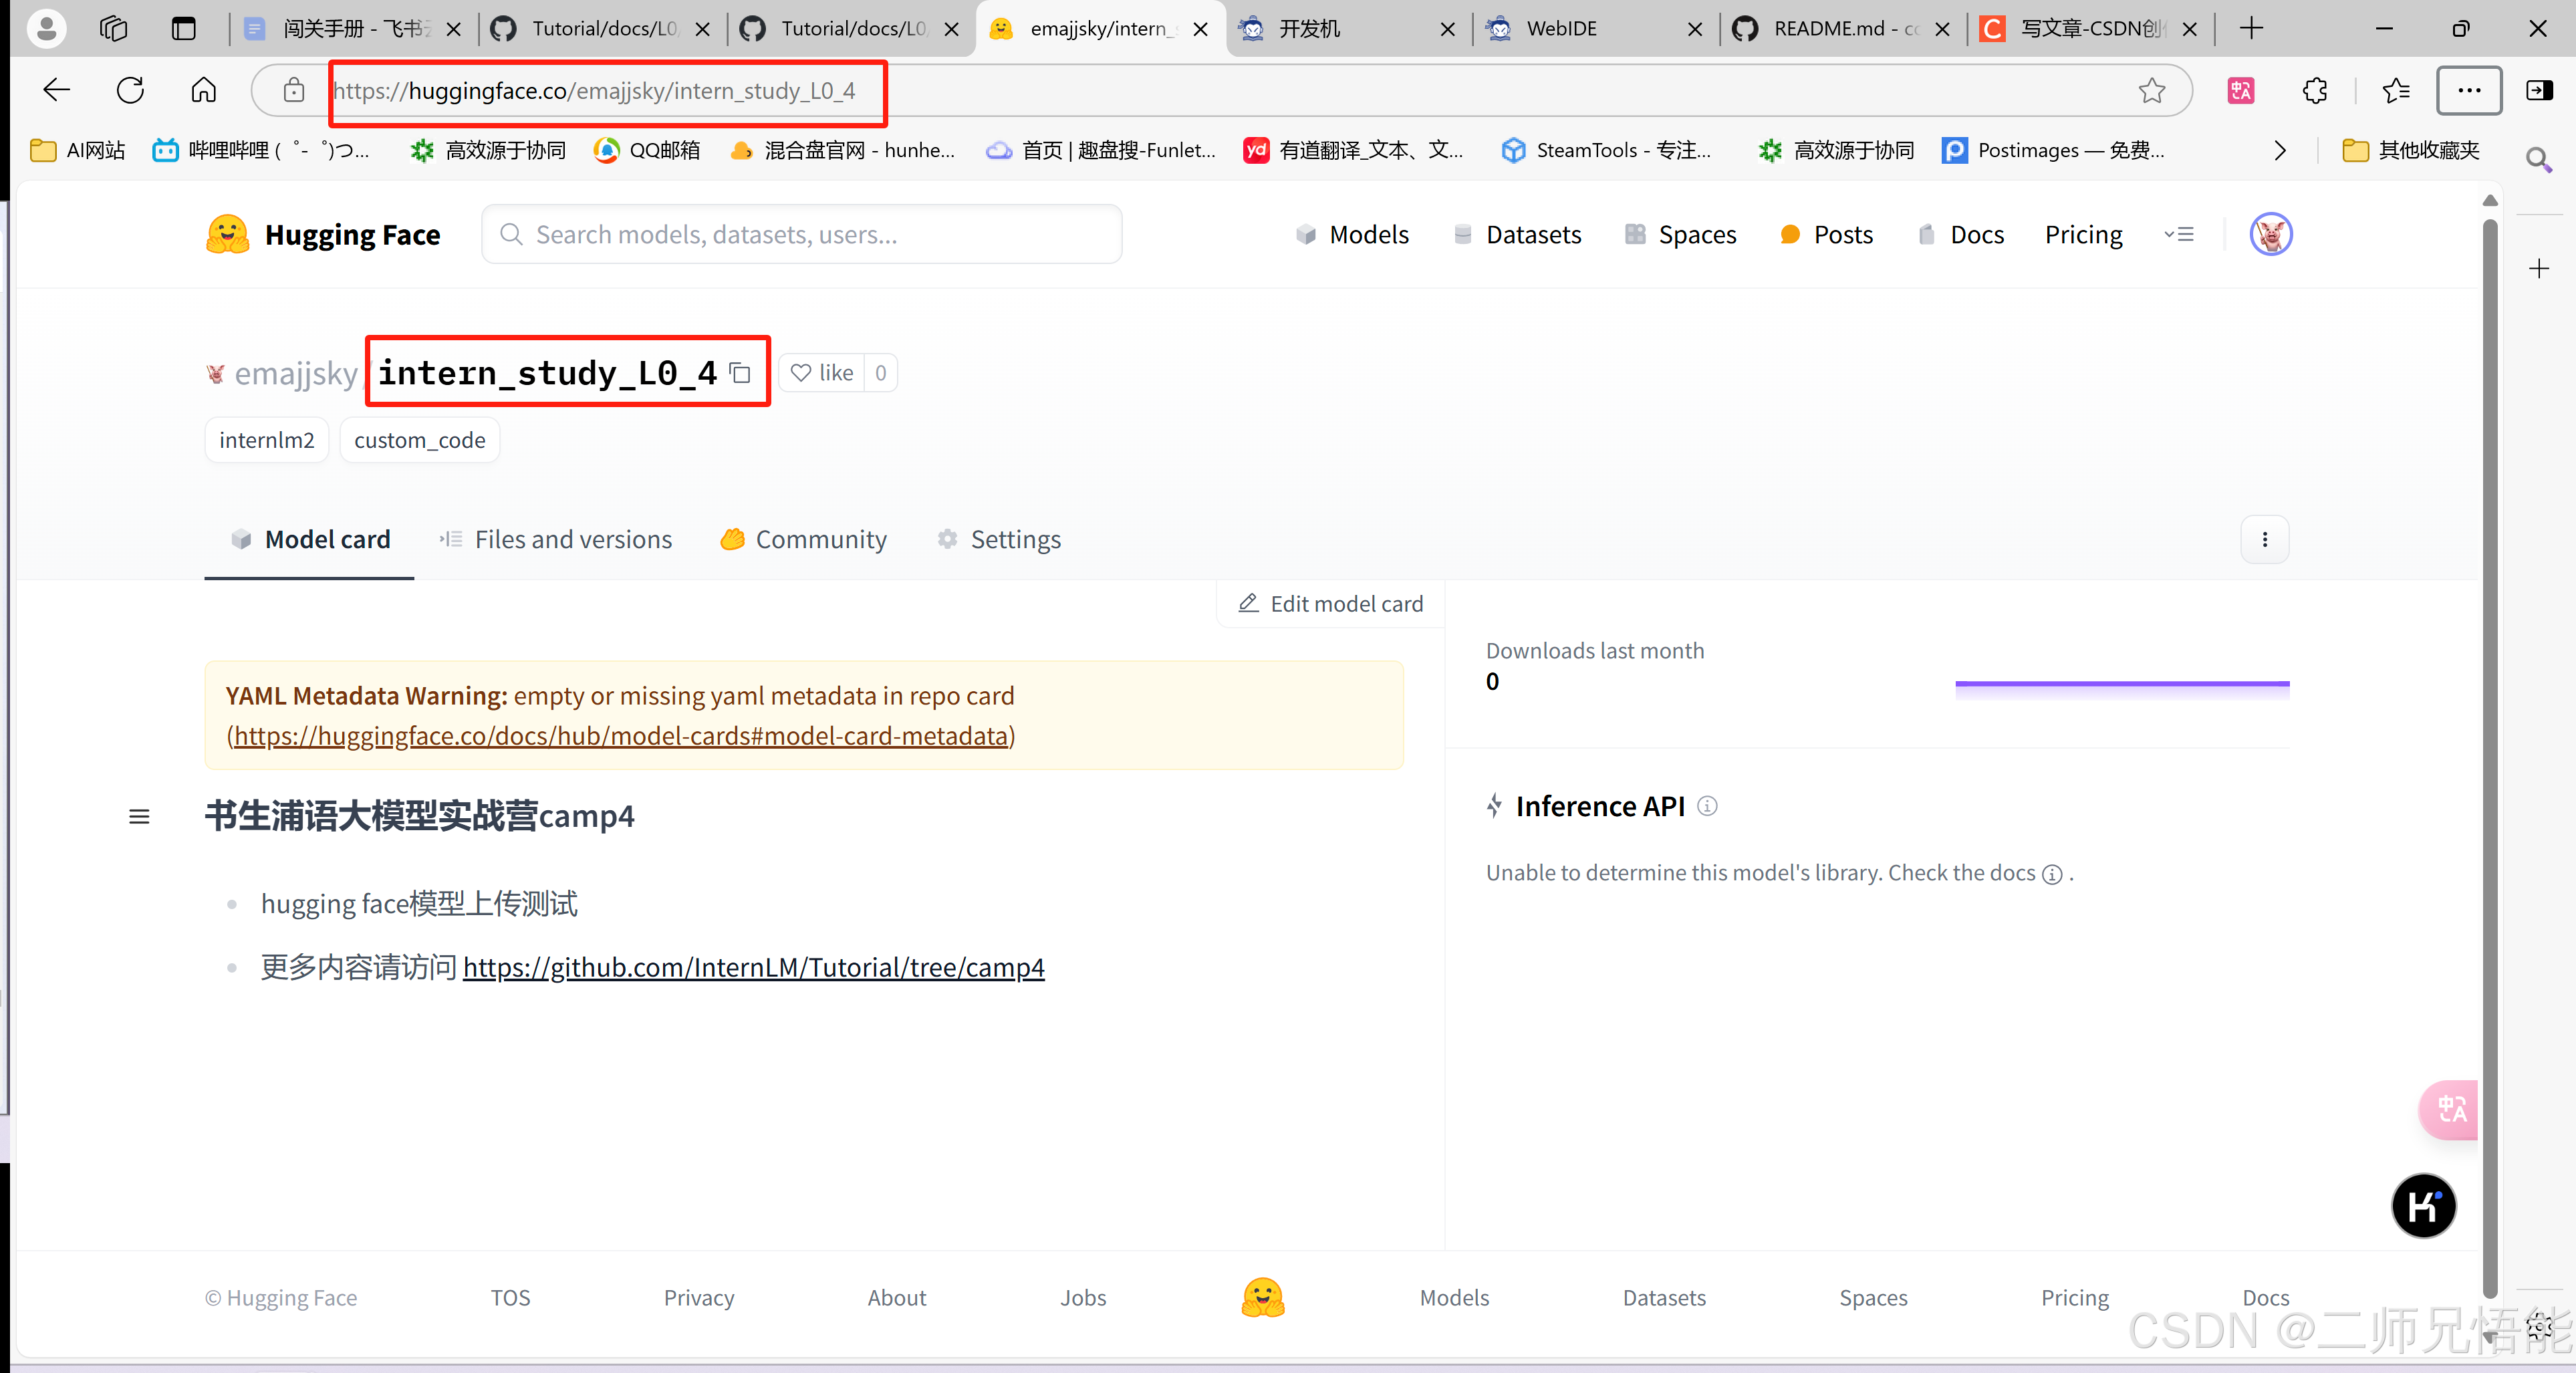This screenshot has width=2576, height=1373.
Task: Click the translate icon in address bar
Action: (2240, 90)
